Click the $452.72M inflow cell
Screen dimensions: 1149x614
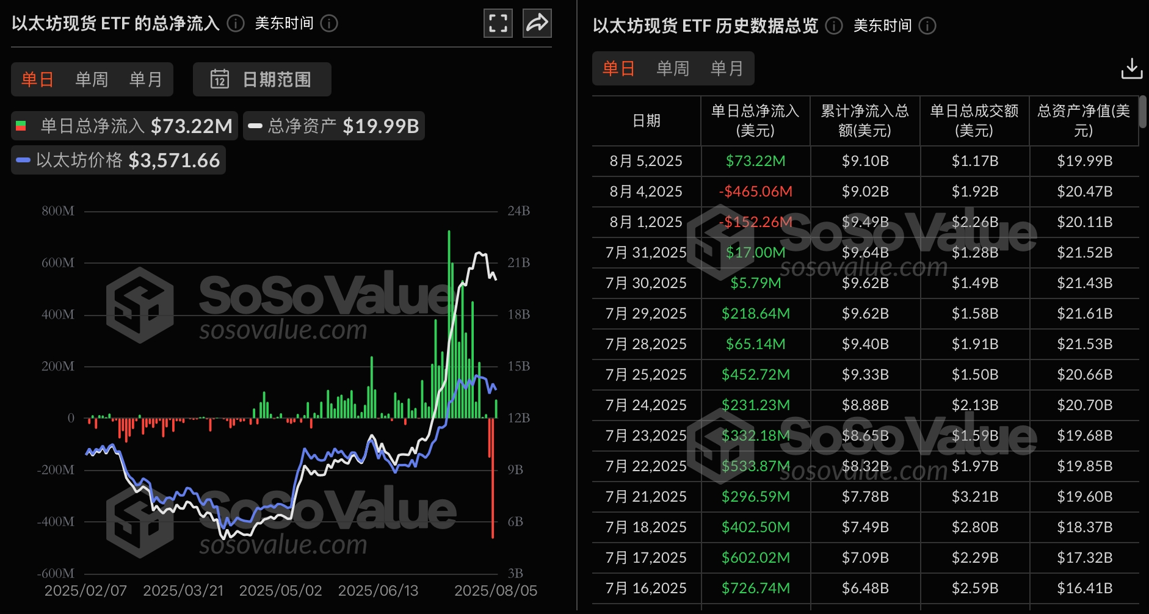click(755, 375)
